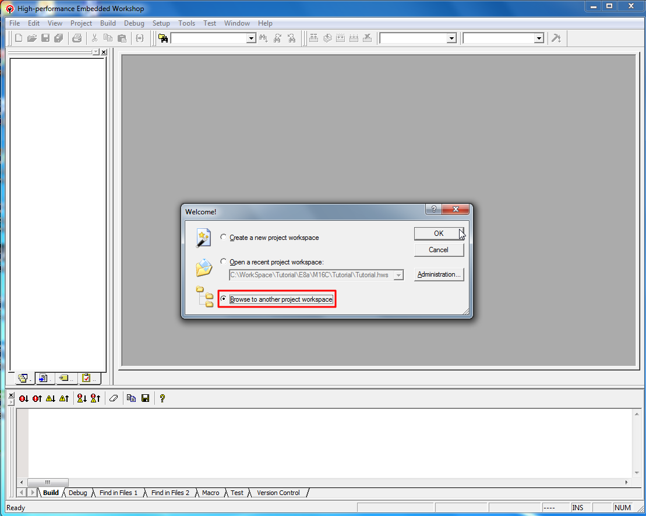Switch to Templates tab in workspace pane
Image resolution: width=646 pixels, height=516 pixels.
45,378
